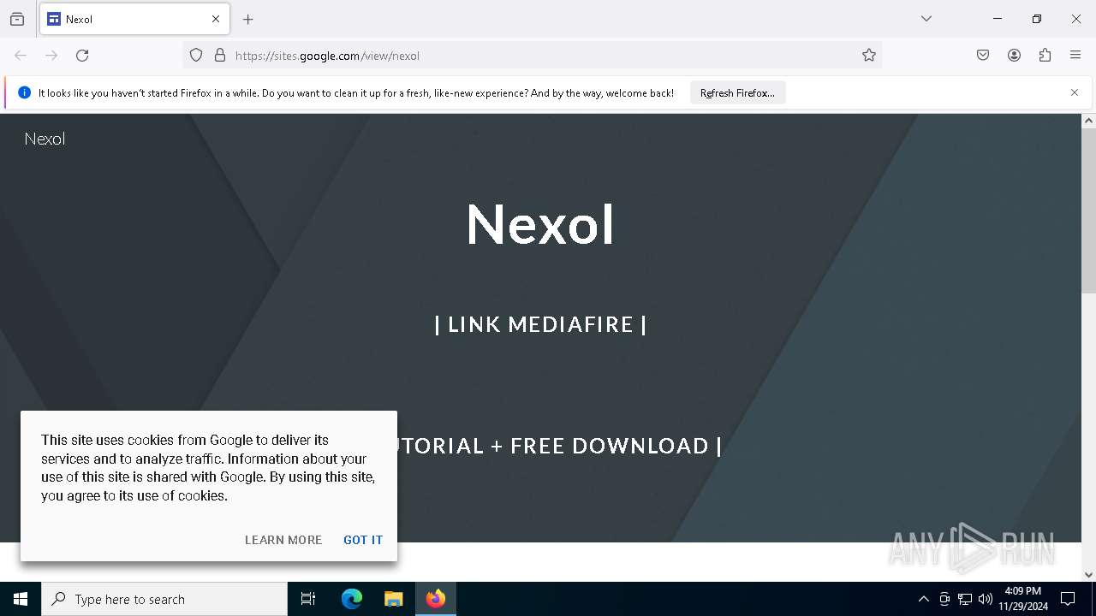Screen dimensions: 1096x616
Task: Accept cookies with GOT IT
Action: [x=363, y=540]
